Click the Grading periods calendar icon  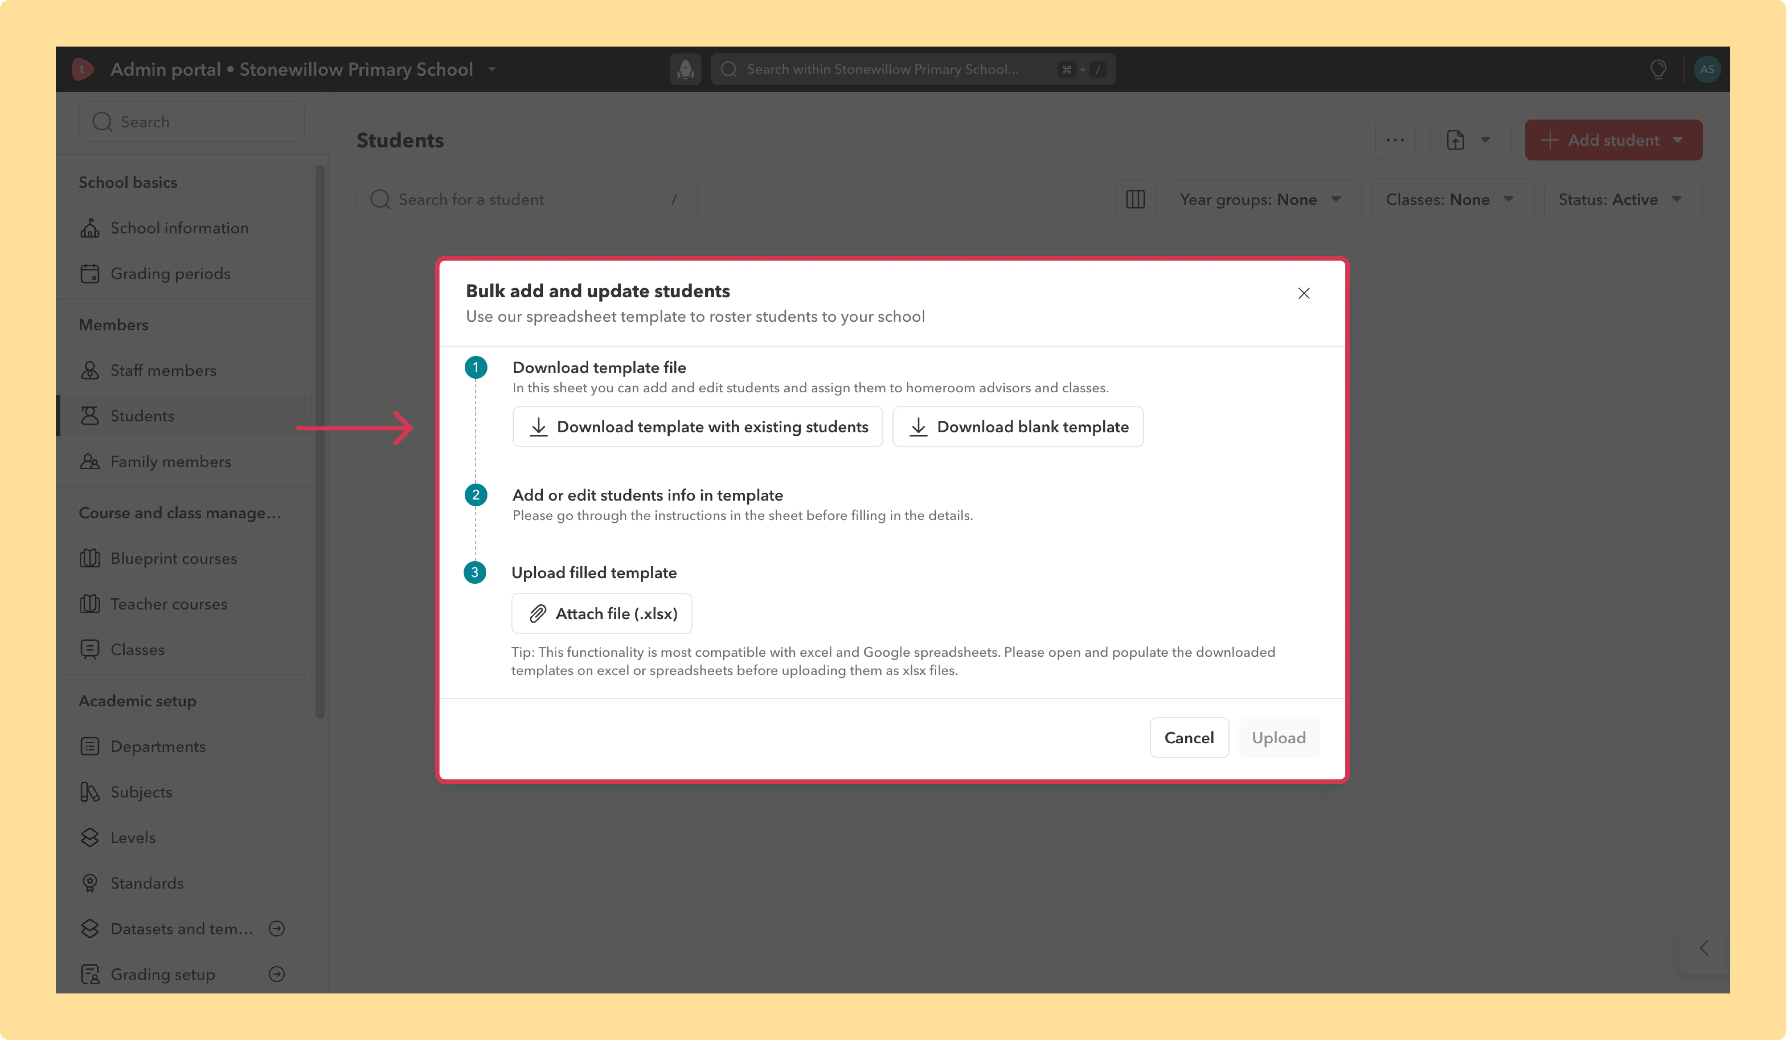[90, 274]
